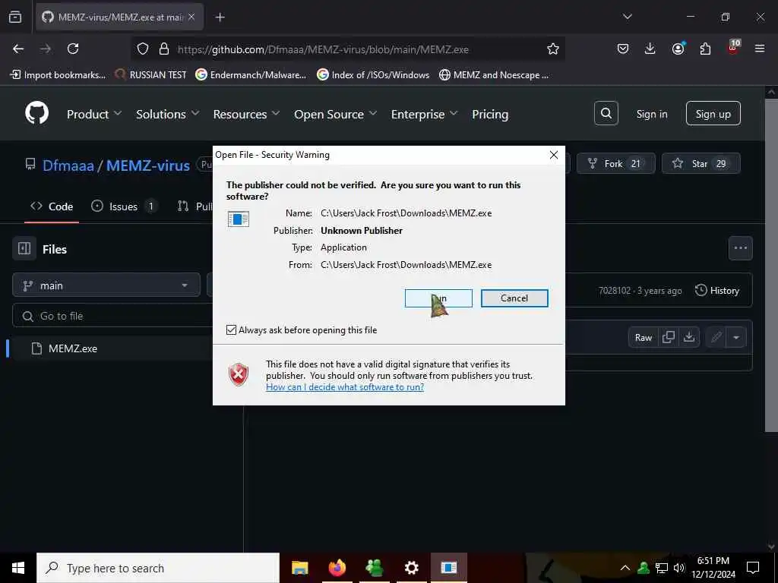The image size is (778, 583).
Task: Reload the current page
Action: [x=73, y=49]
